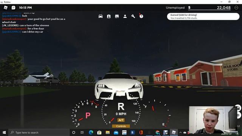Open Microsoft Office from the taskbar
Image resolution: width=242 pixels, height=136 pixels.
click(x=141, y=133)
